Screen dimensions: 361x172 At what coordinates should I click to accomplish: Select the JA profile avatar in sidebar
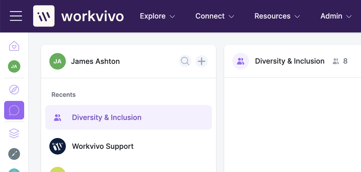point(14,66)
